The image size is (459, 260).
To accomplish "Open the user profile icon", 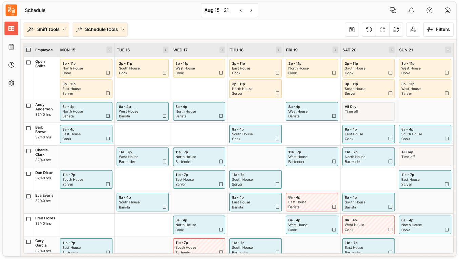I will (447, 10).
